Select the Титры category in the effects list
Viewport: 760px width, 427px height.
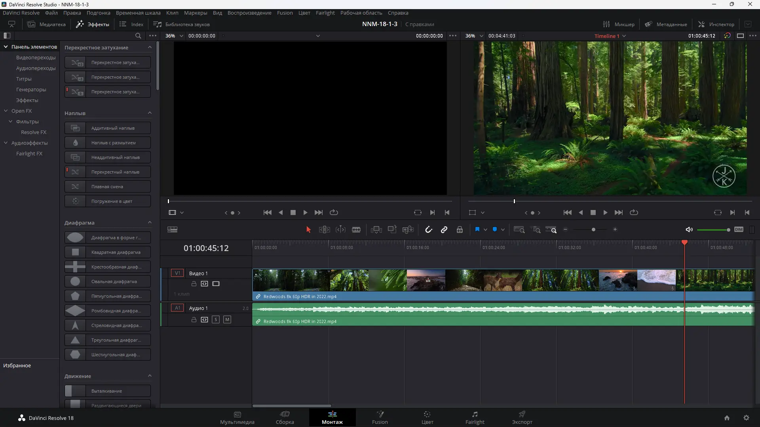(24, 79)
